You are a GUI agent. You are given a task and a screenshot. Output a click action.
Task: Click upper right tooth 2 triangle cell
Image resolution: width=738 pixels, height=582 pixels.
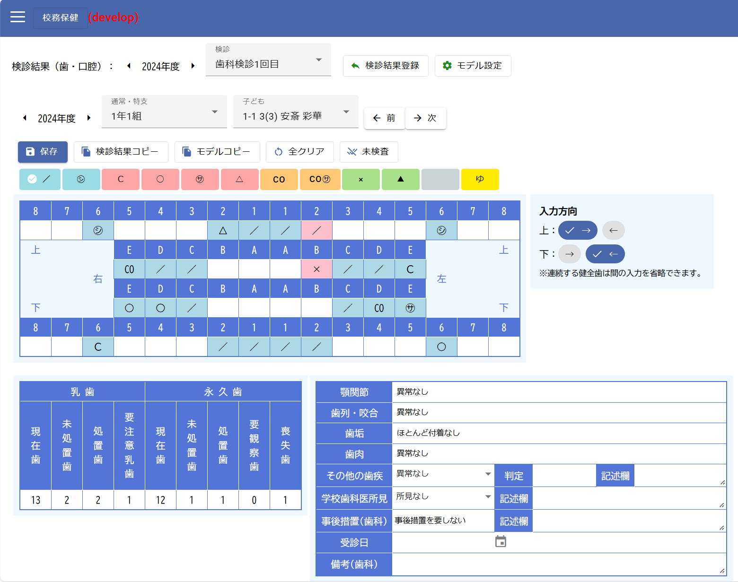(223, 230)
